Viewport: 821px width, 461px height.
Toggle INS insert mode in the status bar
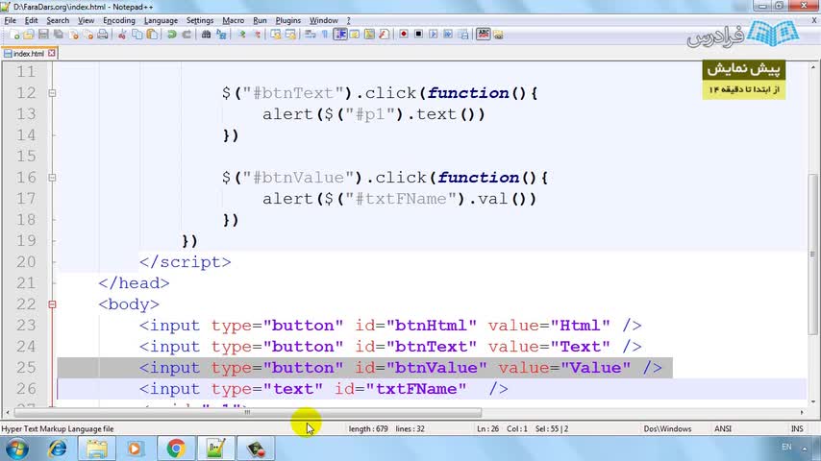coord(797,428)
